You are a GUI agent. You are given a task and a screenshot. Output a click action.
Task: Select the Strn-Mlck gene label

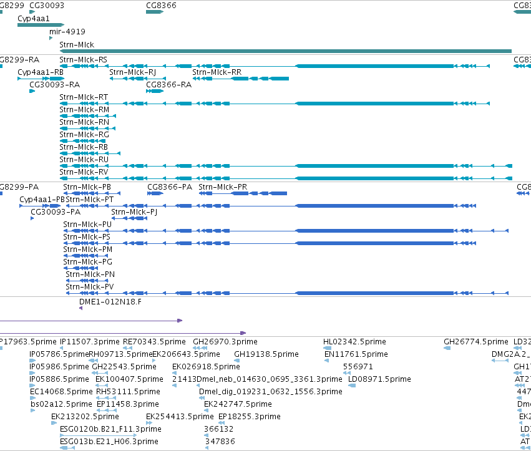coord(77,45)
